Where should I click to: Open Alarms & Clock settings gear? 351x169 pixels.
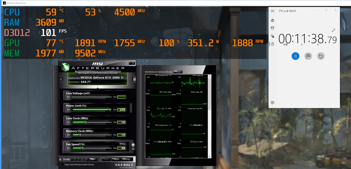point(272,103)
